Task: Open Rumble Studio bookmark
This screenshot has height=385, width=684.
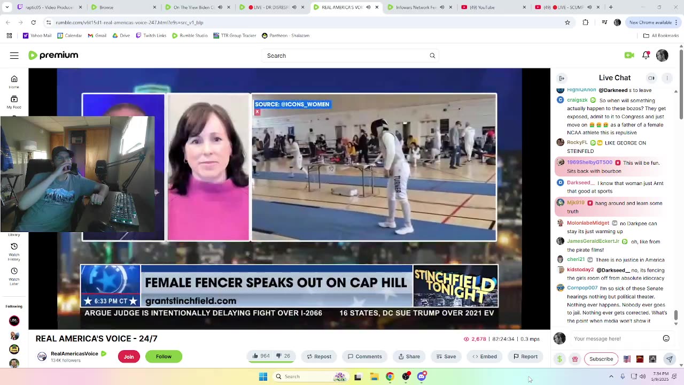Action: point(190,36)
